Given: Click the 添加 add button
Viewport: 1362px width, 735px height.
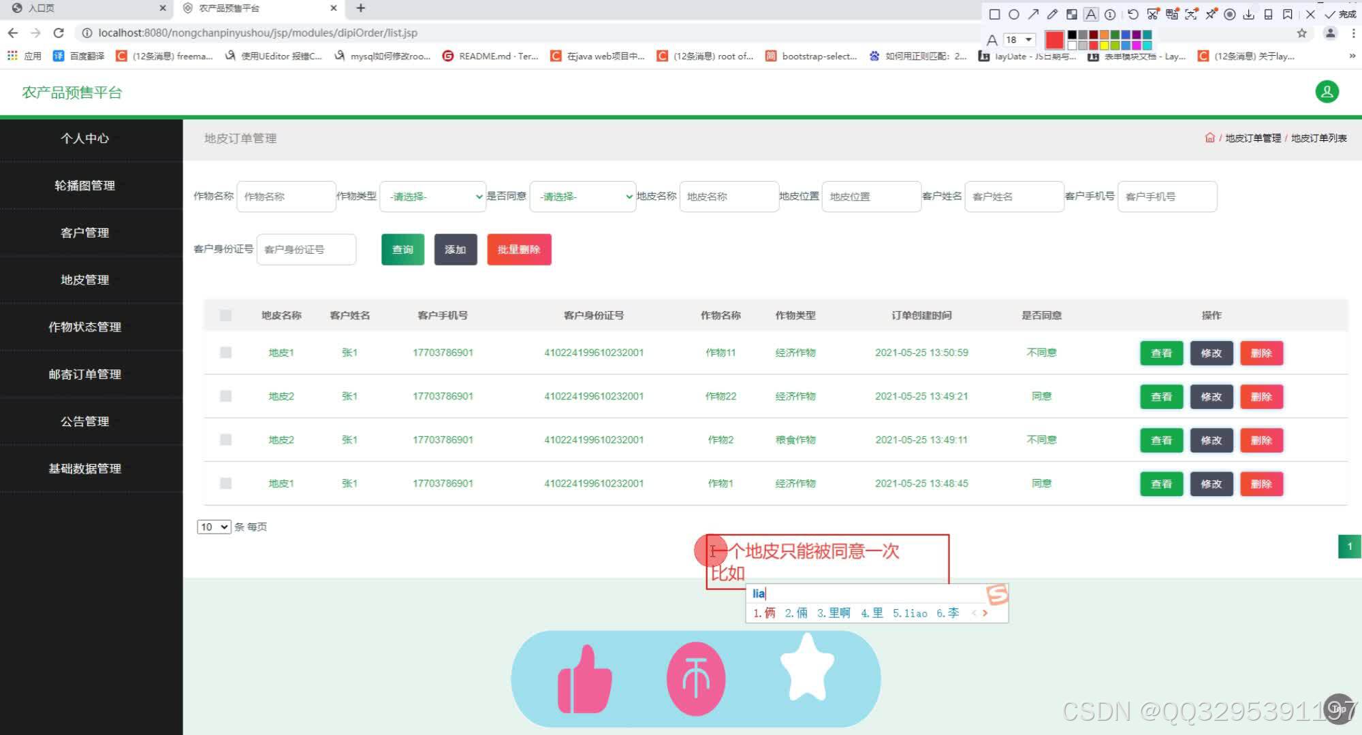Looking at the screenshot, I should pyautogui.click(x=456, y=249).
